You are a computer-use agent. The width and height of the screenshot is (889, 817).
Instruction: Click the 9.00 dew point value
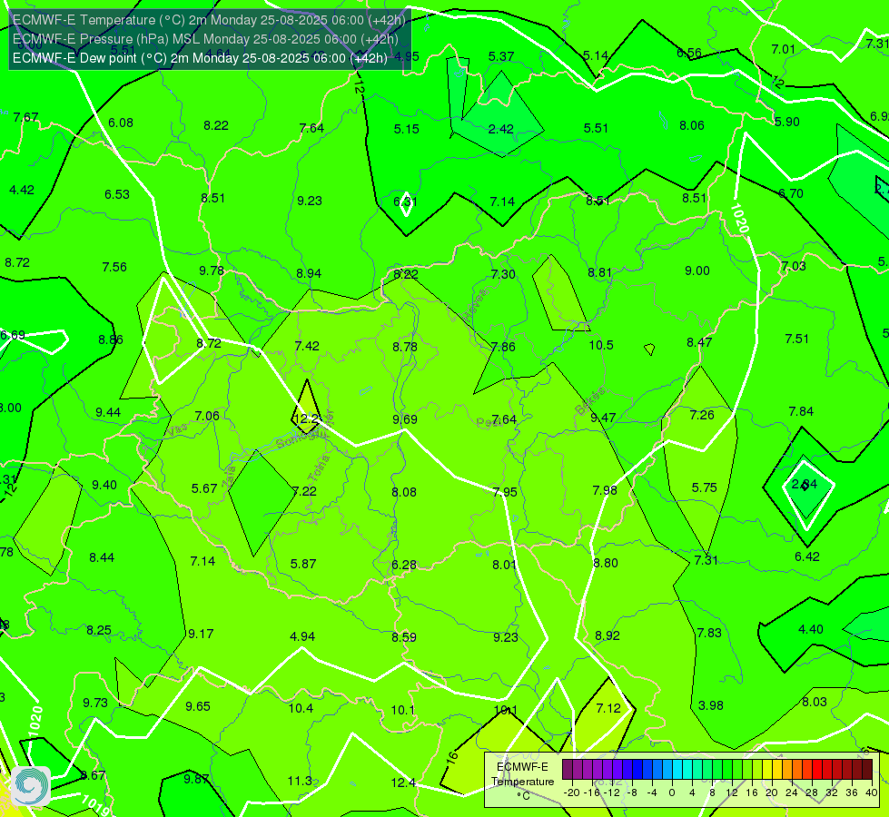(x=696, y=271)
